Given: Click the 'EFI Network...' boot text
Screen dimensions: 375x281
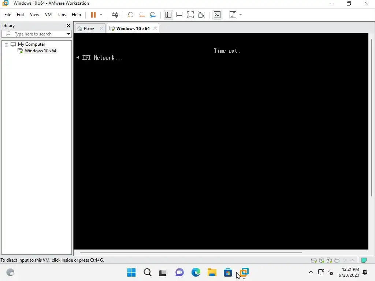Looking at the screenshot, I should tap(103, 57).
